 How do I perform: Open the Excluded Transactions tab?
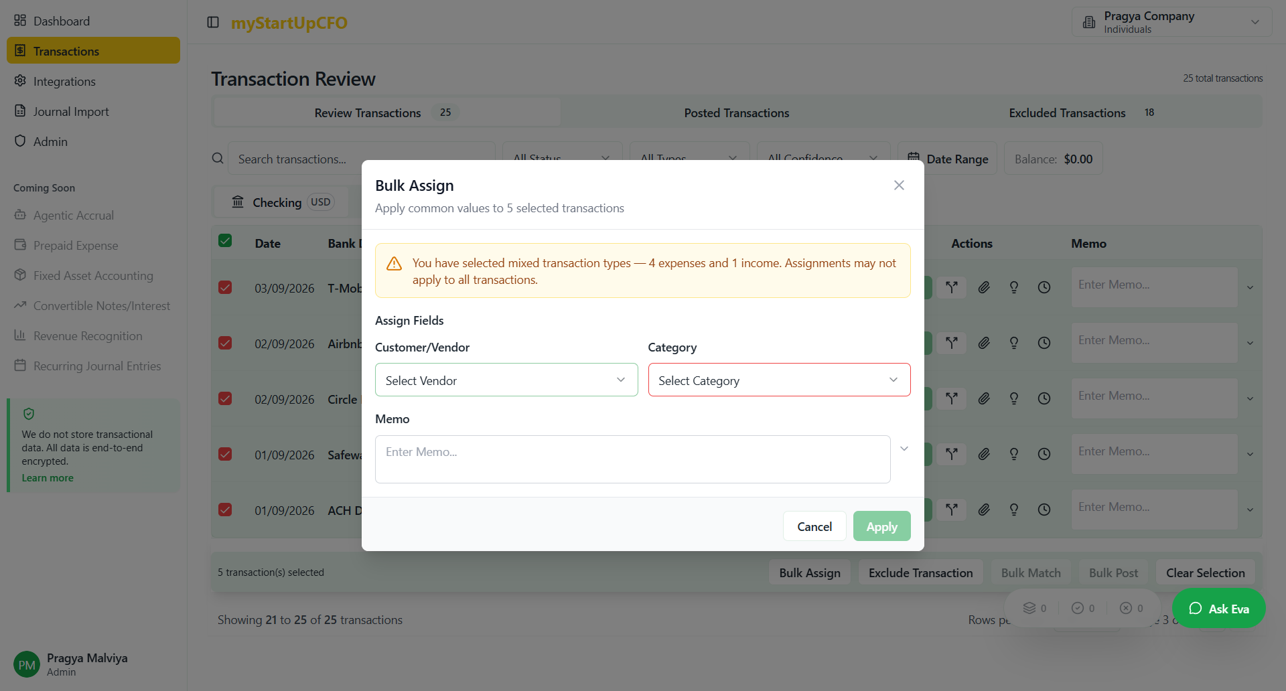[1067, 113]
